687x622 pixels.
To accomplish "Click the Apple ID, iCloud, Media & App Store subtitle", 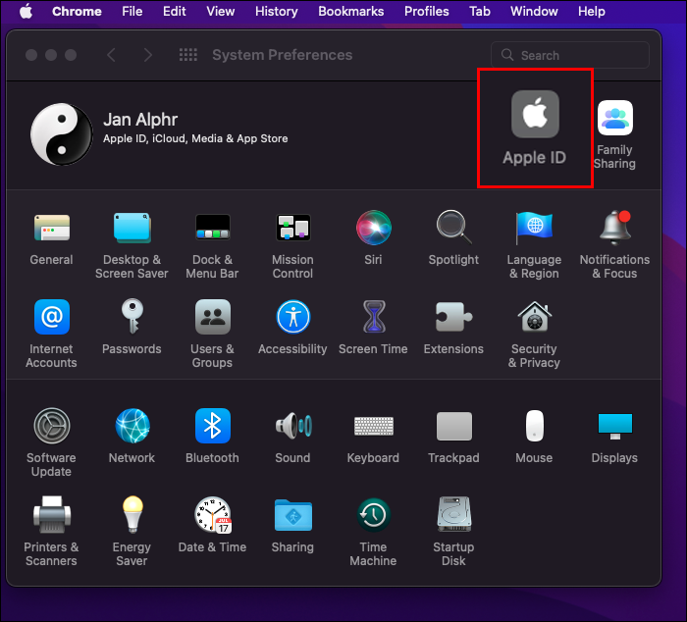I will pos(195,139).
